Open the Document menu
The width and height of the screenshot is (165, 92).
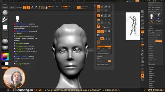pyautogui.click(x=16, y=3)
